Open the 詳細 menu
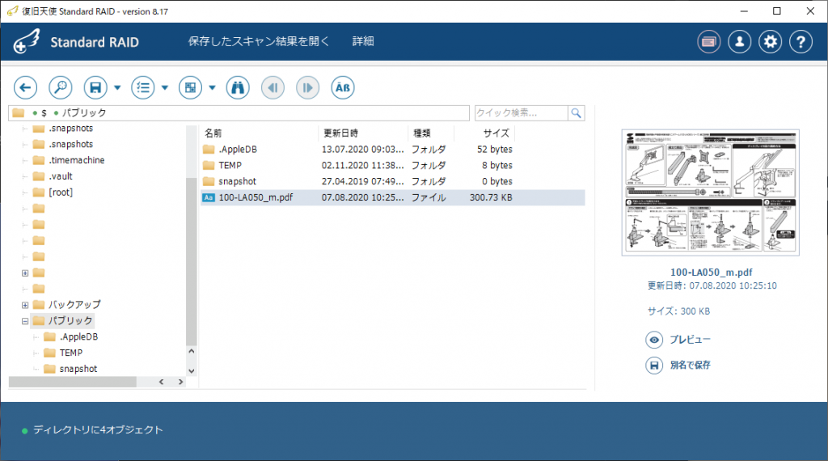The image size is (828, 461). pos(363,42)
